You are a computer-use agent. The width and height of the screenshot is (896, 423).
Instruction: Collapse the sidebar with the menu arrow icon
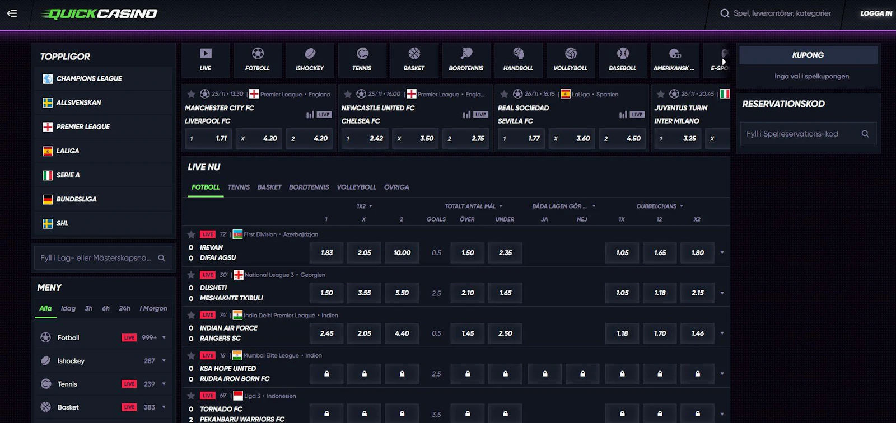(x=12, y=13)
